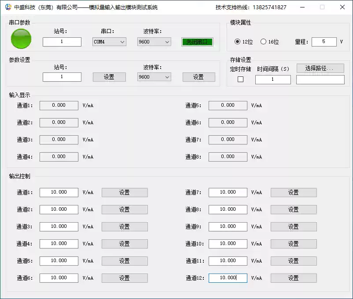
Task: Click the 选择路径 path selection button
Action: [320, 68]
